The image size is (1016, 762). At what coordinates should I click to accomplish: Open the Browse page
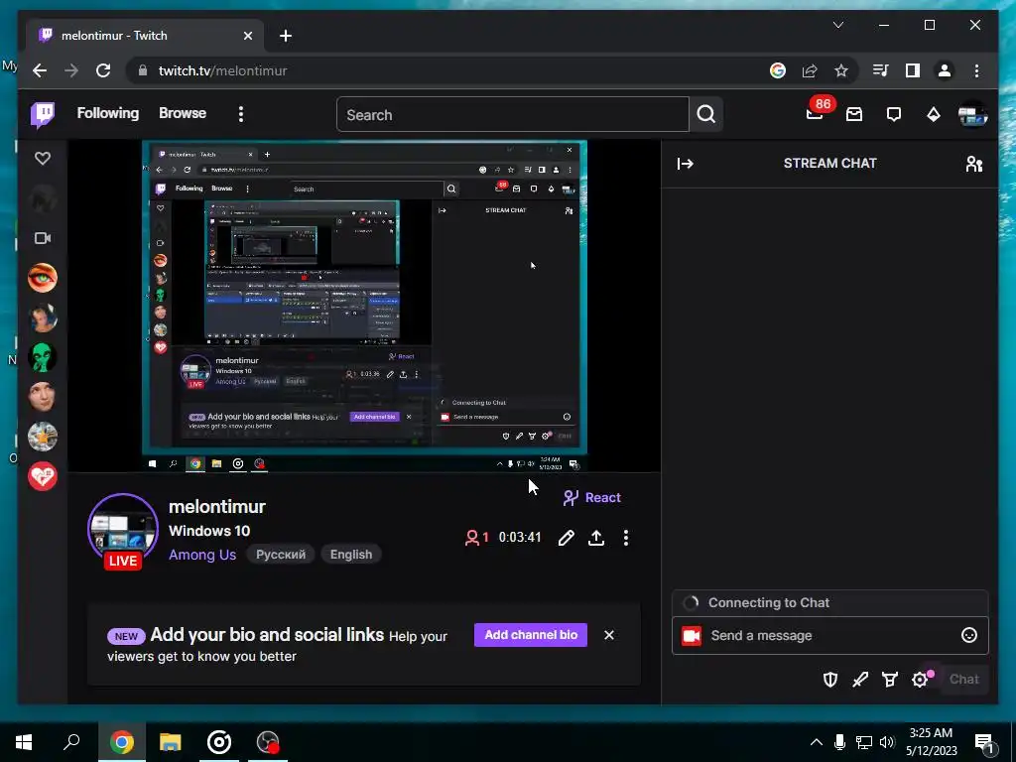(183, 113)
